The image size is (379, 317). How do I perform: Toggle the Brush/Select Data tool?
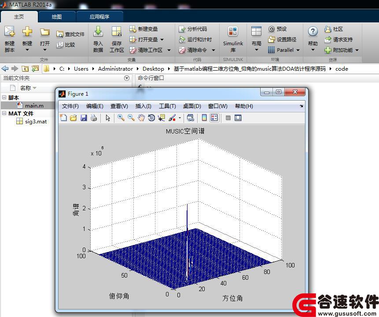tap(172, 118)
